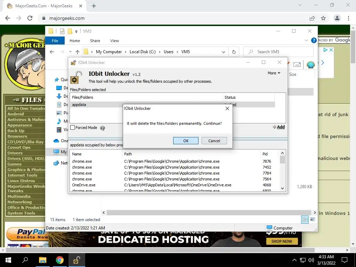Open the File tab in Explorer
Image resolution: width=356 pixels, height=267 pixels.
(55, 41)
